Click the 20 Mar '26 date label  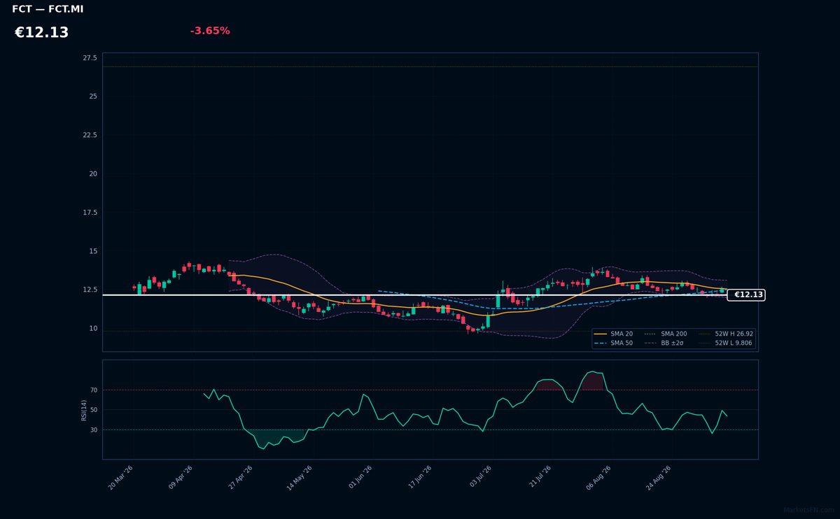[120, 478]
